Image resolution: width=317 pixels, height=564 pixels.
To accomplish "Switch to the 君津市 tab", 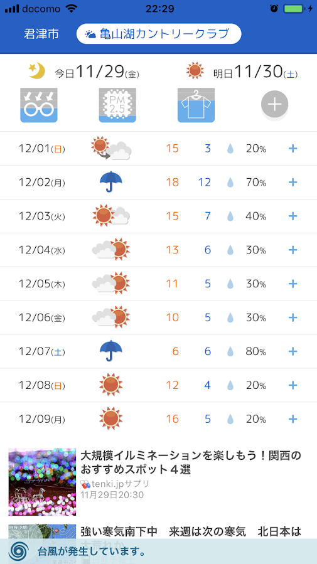I will point(41,34).
